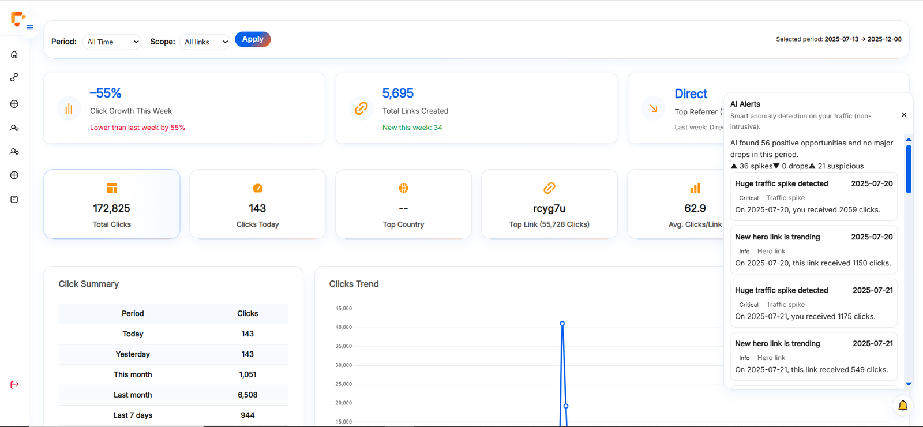Toggle the hamburger menu button
923x427 pixels.
(x=29, y=27)
